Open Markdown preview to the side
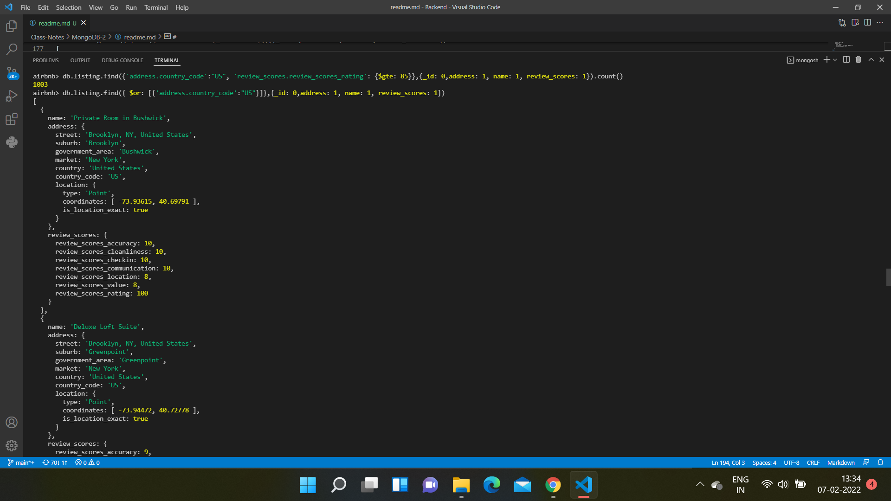Image resolution: width=891 pixels, height=501 pixels. (x=855, y=22)
